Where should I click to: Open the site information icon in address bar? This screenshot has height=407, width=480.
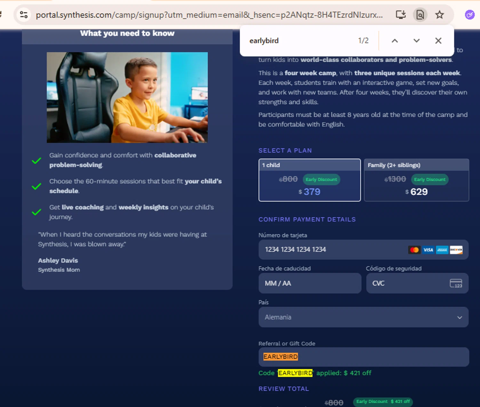(x=24, y=15)
